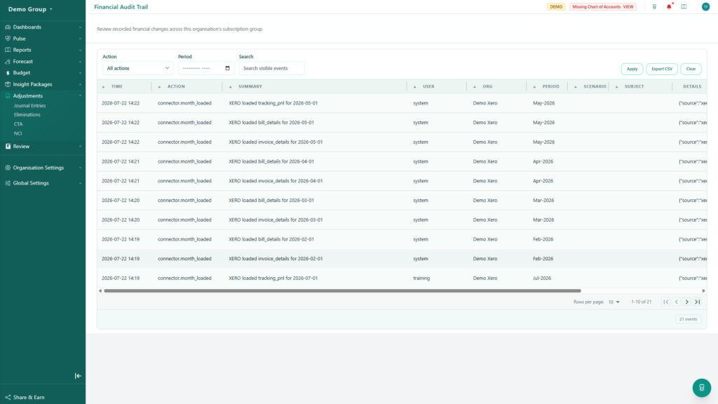
Task: Open the Demo Group organisation switcher
Action: point(30,9)
